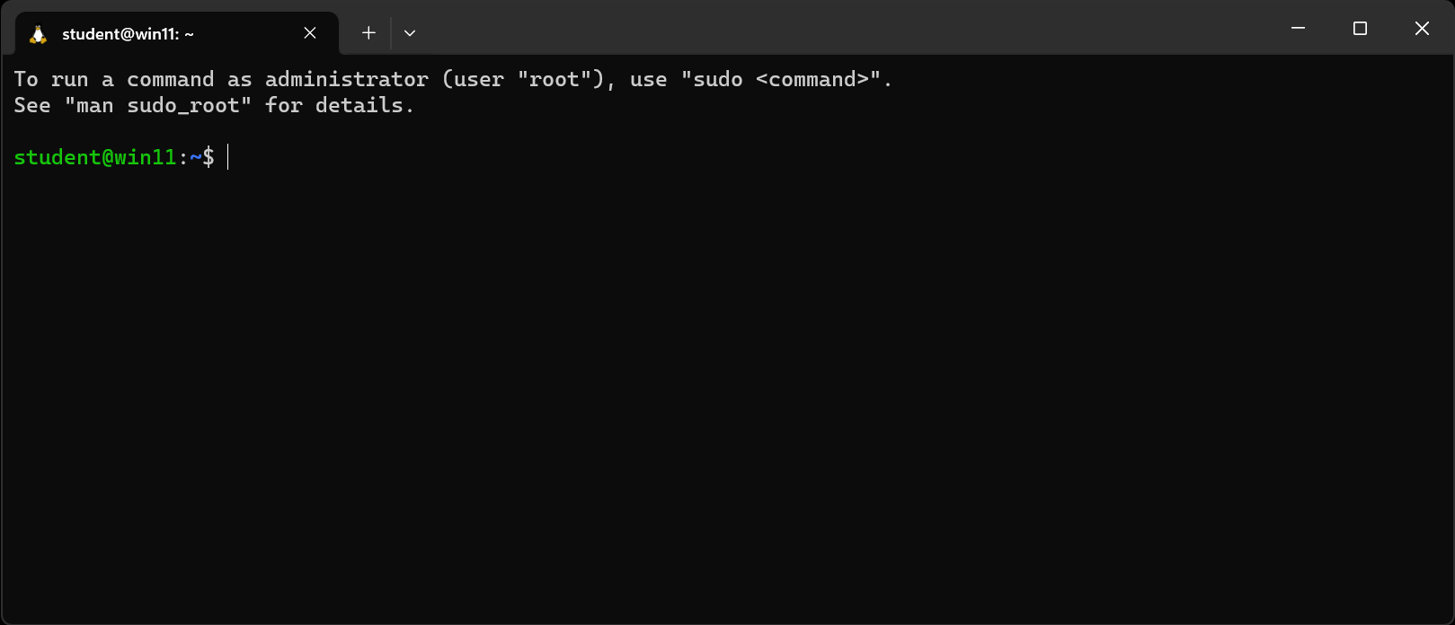Click the word sudo in the first line
The image size is (1455, 625).
(716, 79)
